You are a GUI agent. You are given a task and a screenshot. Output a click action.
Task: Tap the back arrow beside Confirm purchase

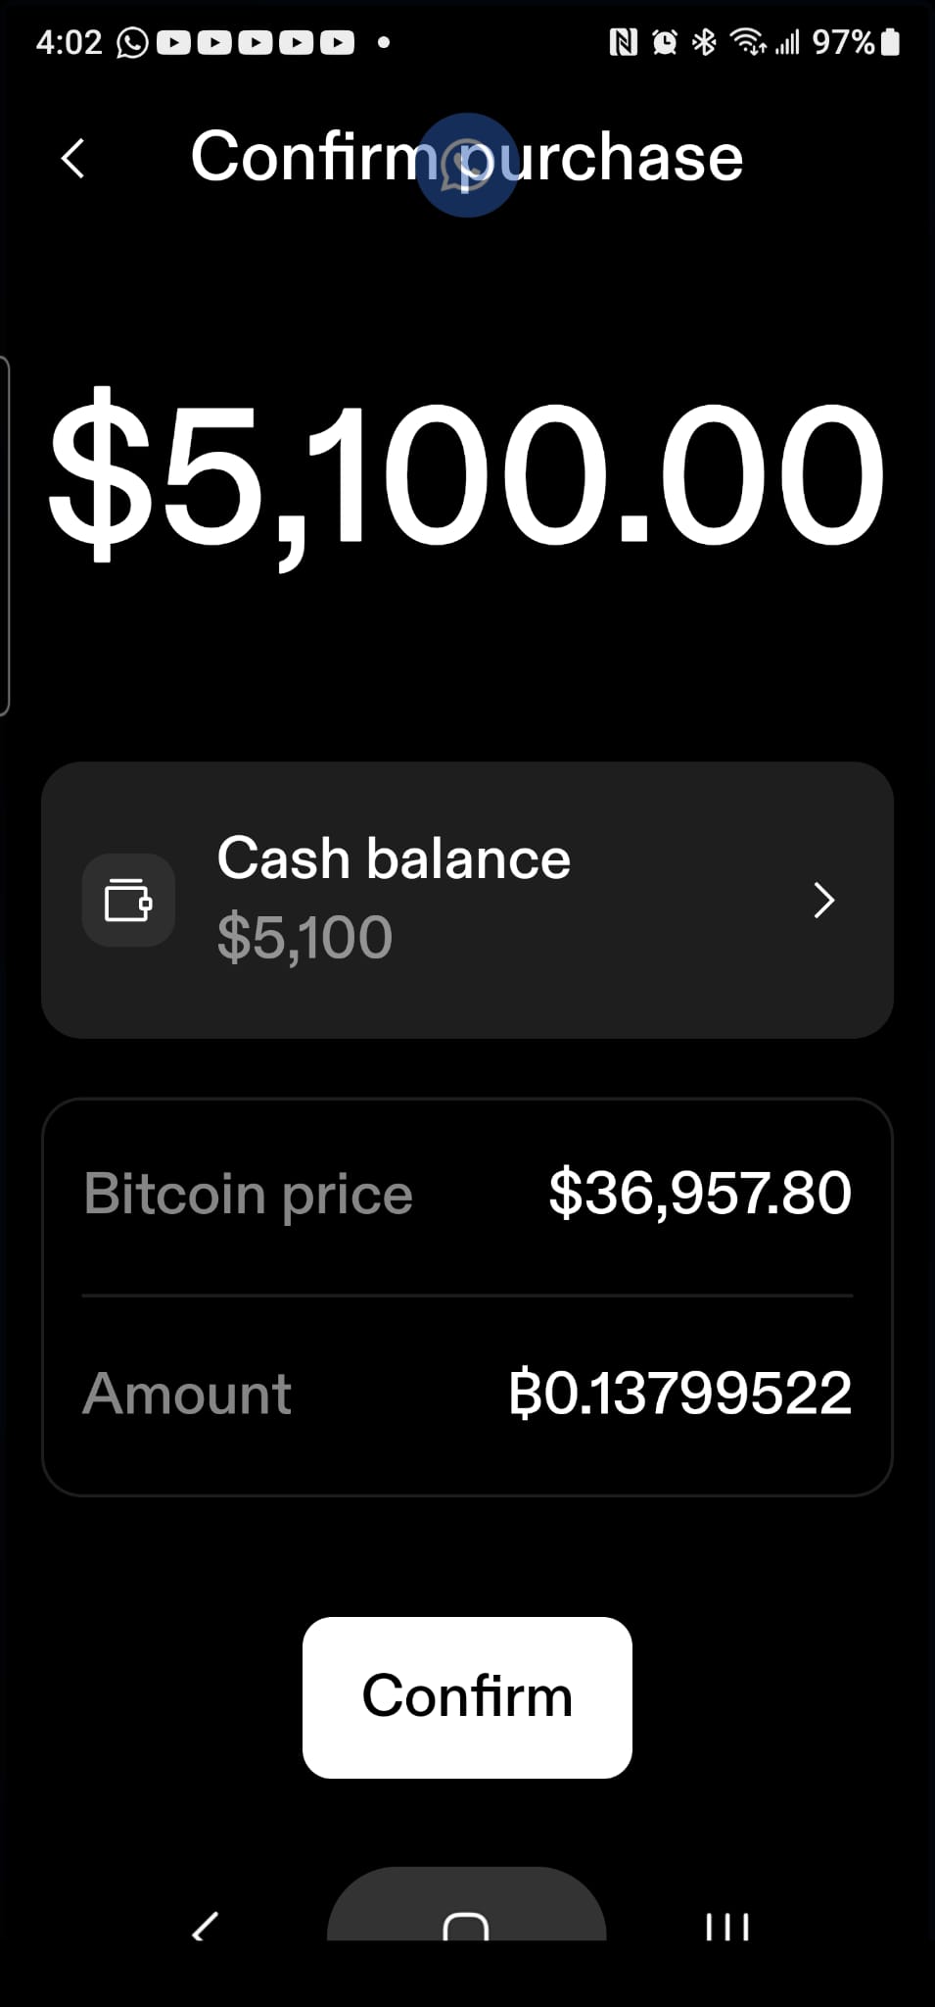pos(73,158)
